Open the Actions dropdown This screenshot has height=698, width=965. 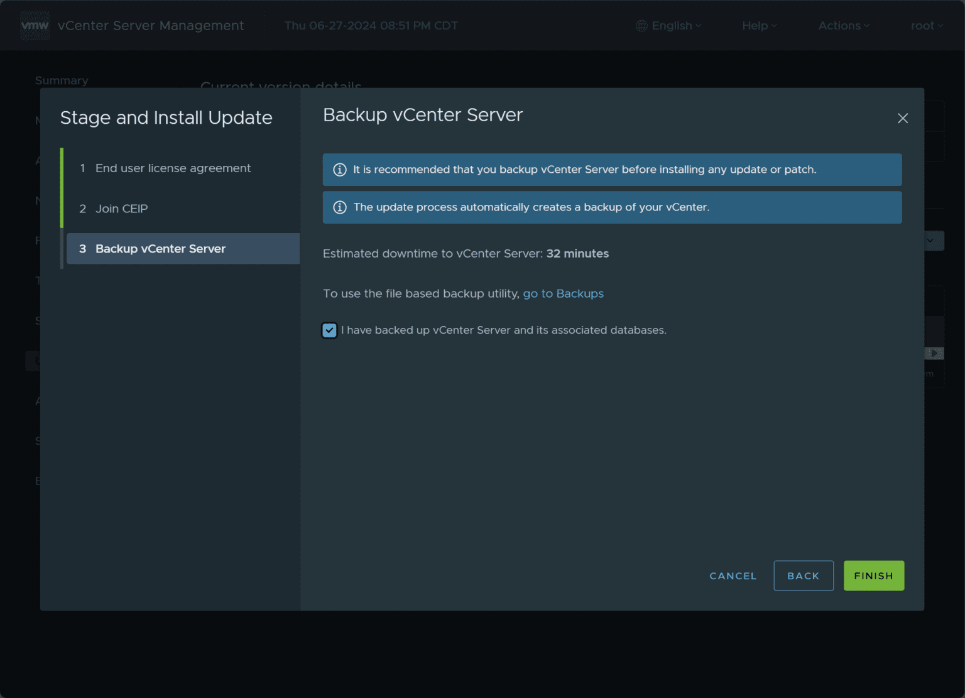[x=843, y=26]
